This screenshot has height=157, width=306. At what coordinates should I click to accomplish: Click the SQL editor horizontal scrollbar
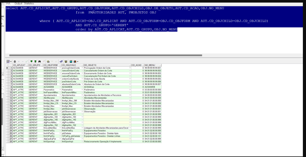tap(106, 55)
